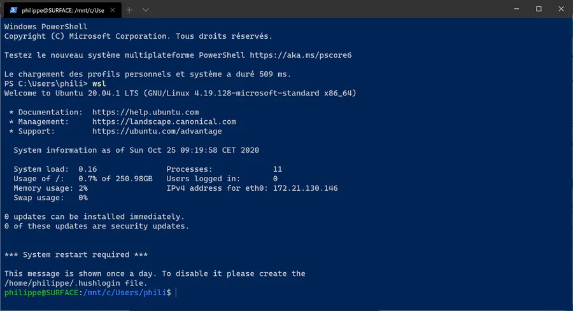The width and height of the screenshot is (573, 311).
Task: Open the https://ubuntu.com/advantage support link
Action: click(157, 131)
